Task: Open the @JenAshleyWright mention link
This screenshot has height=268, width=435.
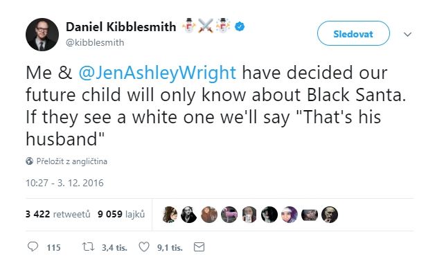Action: (157, 73)
